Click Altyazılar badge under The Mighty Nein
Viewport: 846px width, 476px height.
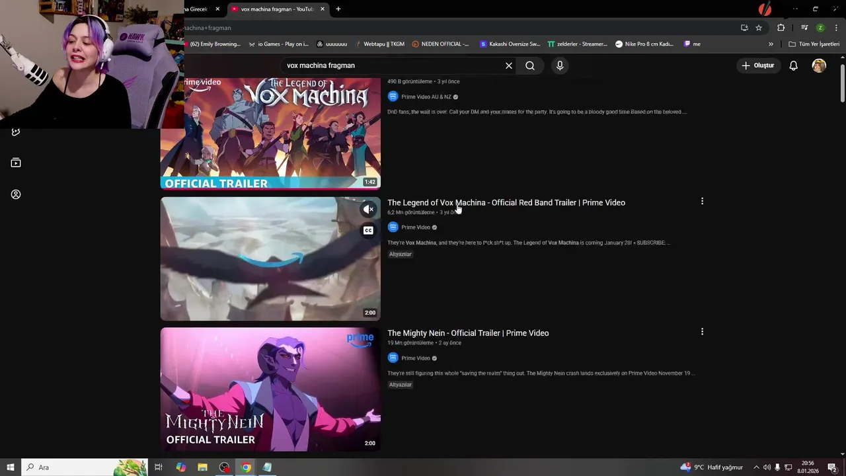click(x=400, y=385)
